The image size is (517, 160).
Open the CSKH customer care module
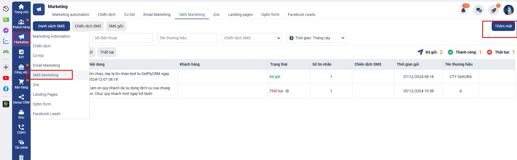pos(21,129)
